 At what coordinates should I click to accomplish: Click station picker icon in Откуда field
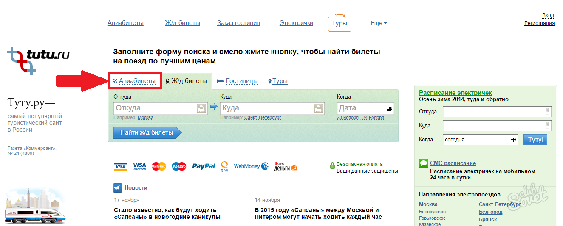tap(201, 108)
